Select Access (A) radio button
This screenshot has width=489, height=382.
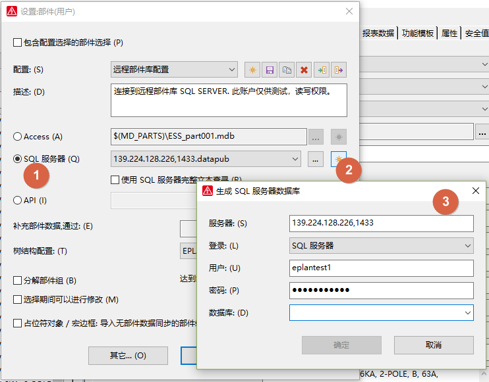[17, 137]
